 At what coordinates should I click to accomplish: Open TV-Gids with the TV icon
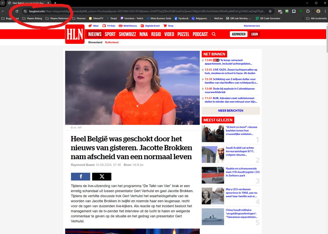coord(109,26)
